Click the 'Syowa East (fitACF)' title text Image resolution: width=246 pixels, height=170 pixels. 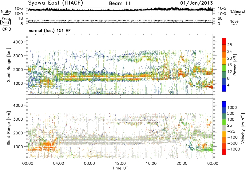click(55, 3)
